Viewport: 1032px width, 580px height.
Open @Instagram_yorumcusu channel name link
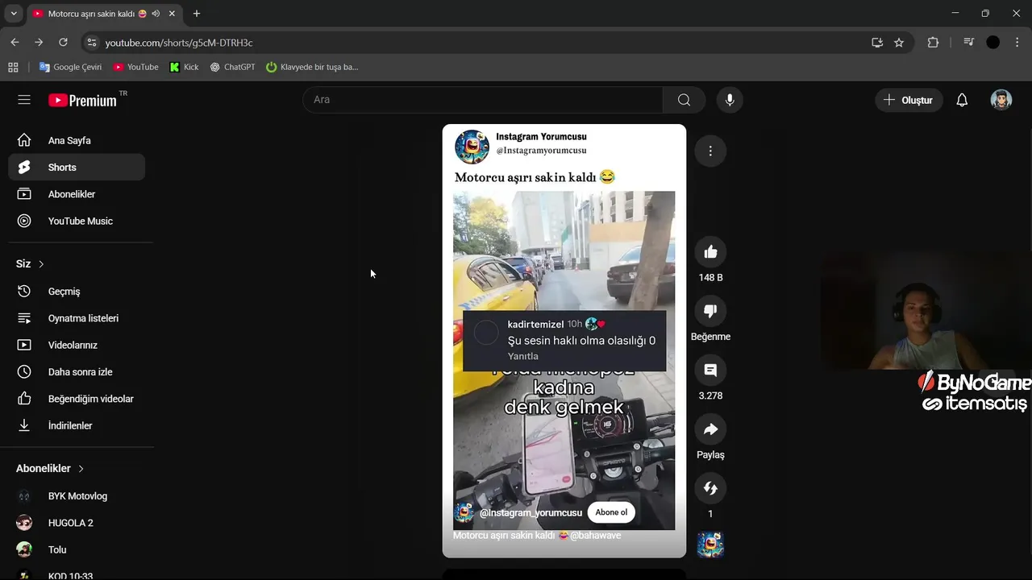point(531,512)
